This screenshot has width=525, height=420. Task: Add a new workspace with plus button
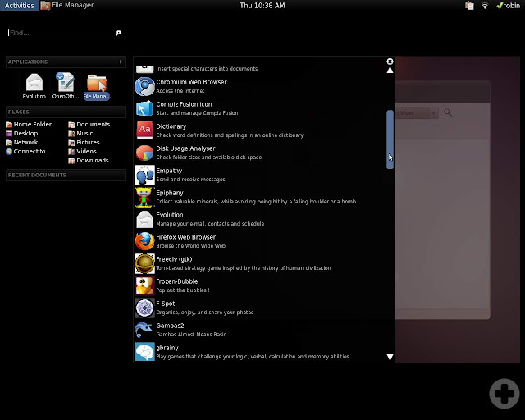(504, 393)
